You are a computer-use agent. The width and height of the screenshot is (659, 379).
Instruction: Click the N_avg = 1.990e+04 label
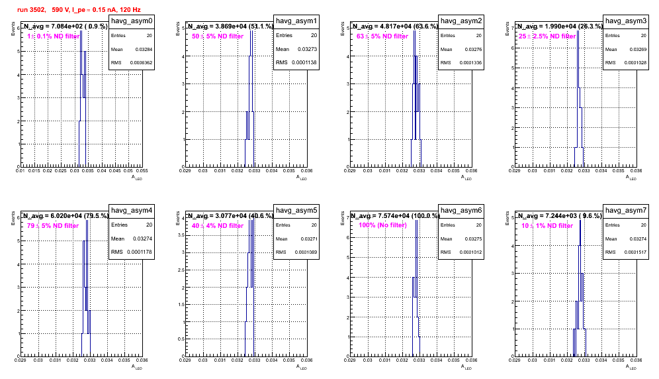pyautogui.click(x=559, y=26)
